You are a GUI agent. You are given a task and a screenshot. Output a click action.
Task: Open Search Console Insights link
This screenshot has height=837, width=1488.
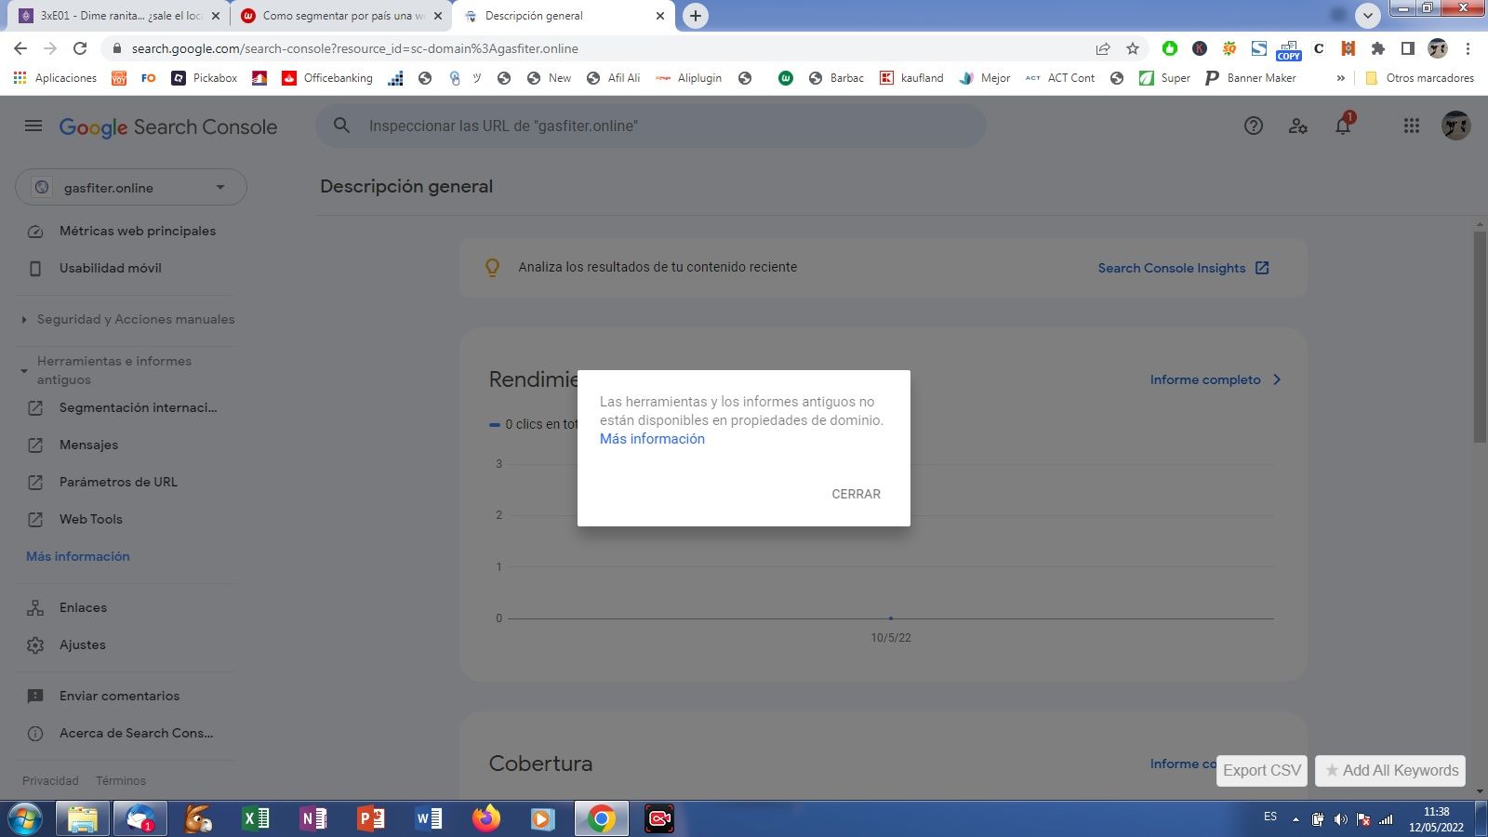click(x=1183, y=268)
